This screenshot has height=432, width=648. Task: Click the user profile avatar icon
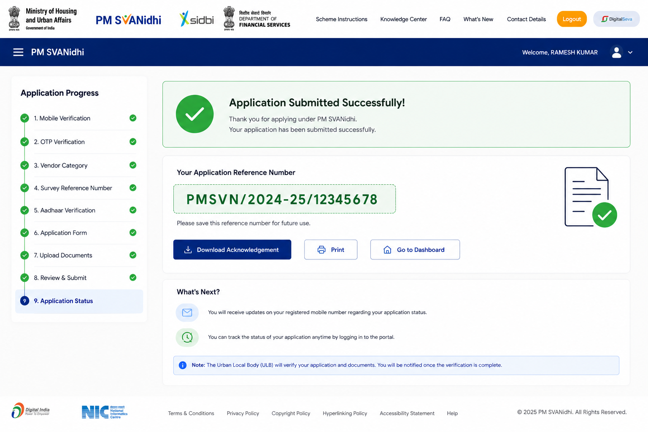click(616, 52)
